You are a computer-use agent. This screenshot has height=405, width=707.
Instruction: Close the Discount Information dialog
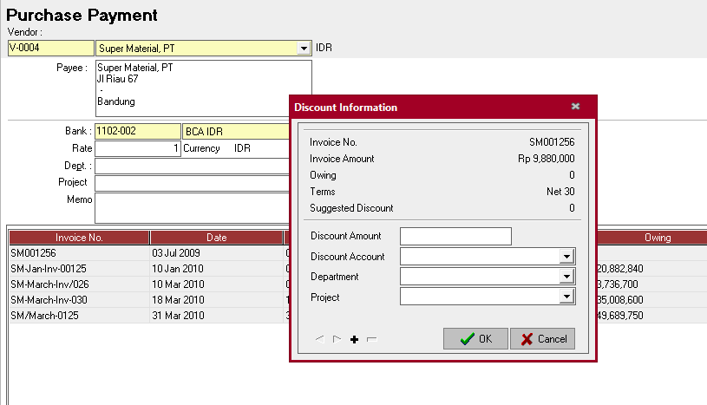(x=575, y=107)
